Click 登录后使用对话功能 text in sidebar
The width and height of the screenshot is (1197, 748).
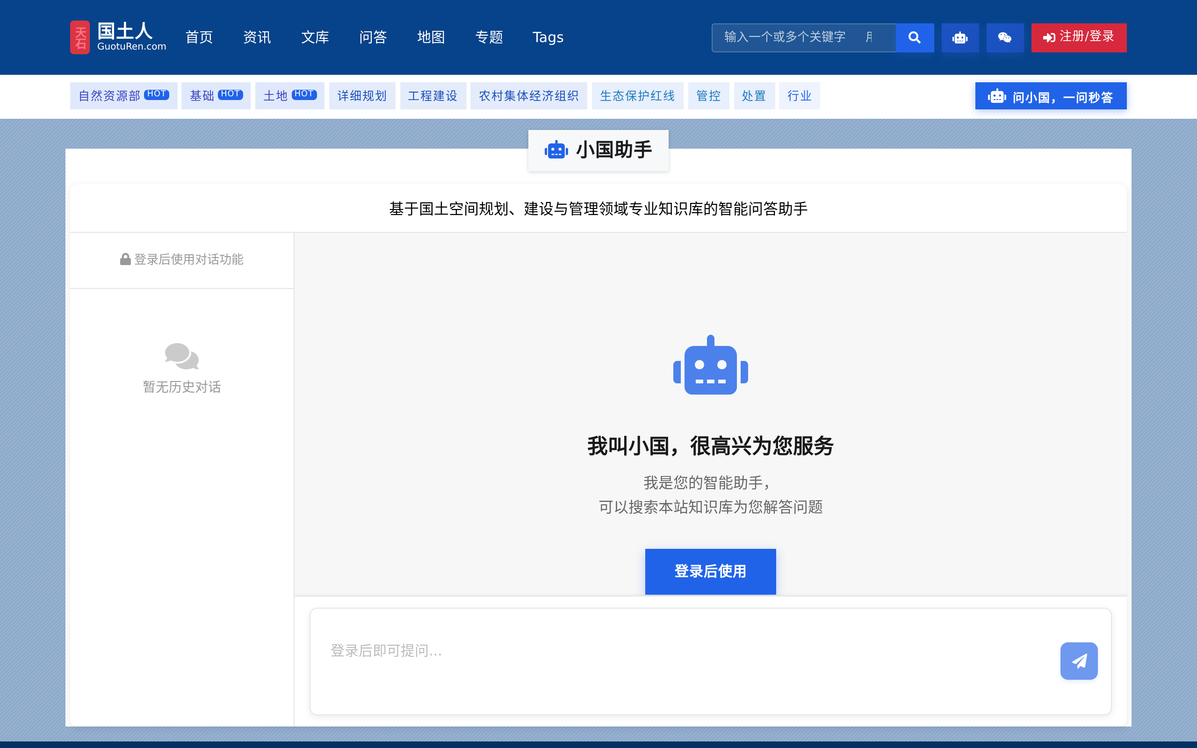pyautogui.click(x=188, y=259)
